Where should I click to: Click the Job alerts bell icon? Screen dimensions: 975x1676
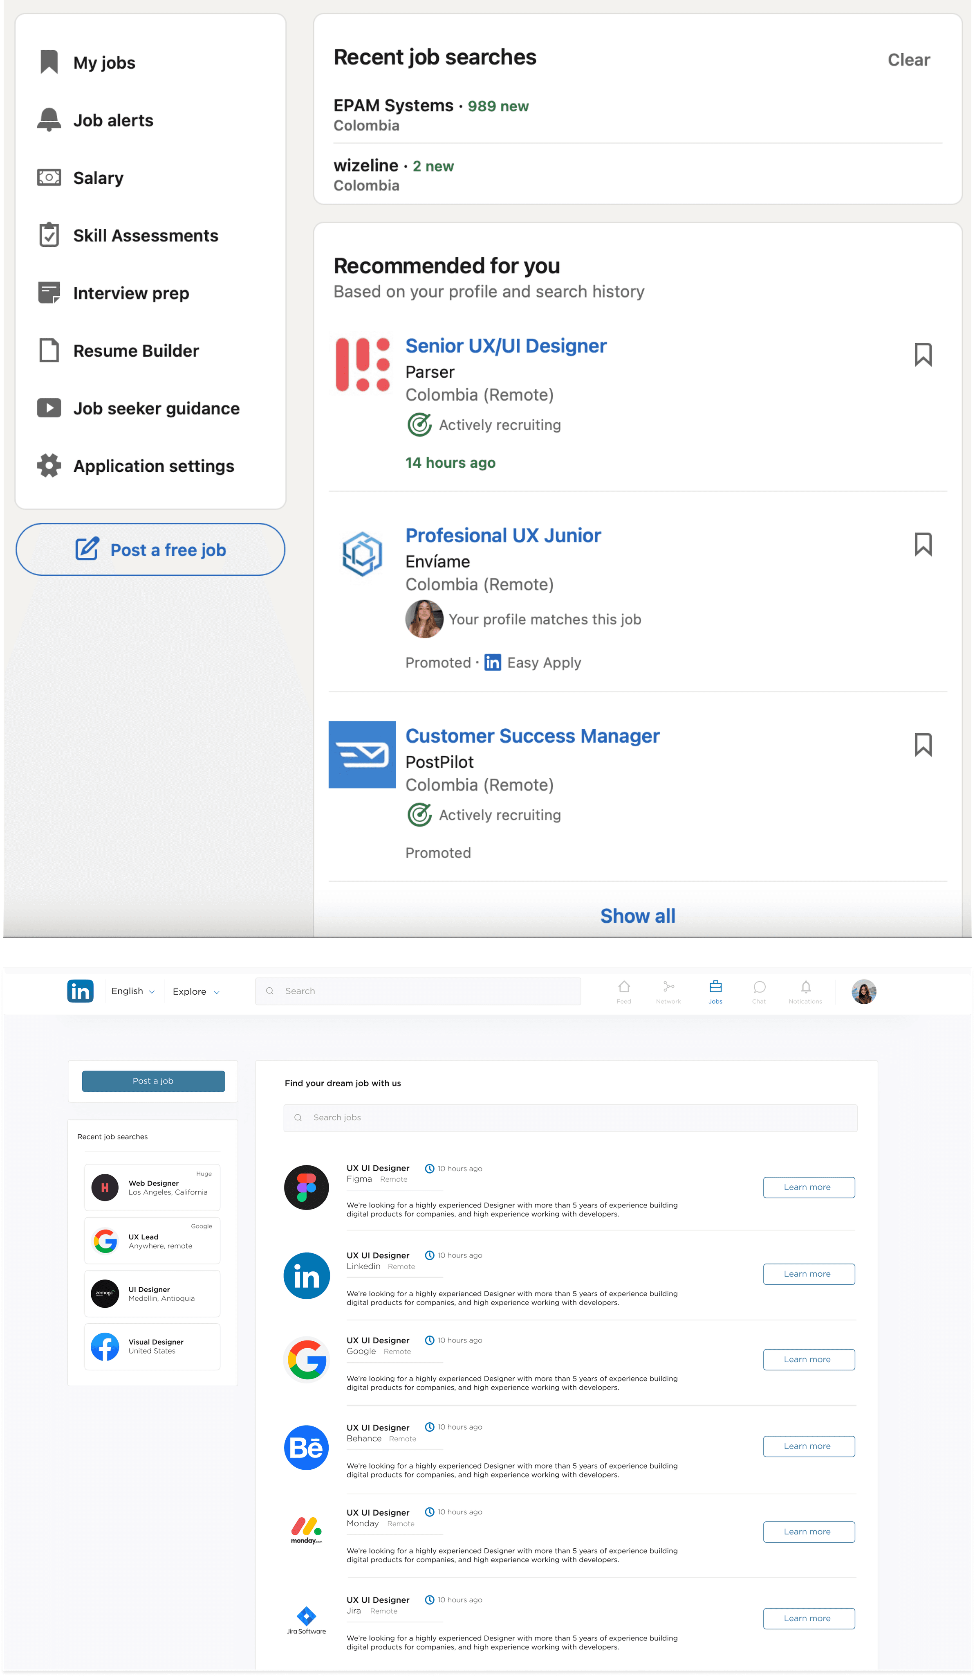point(49,120)
